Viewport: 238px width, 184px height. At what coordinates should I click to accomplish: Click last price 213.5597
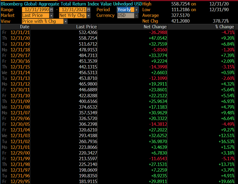(x=88, y=159)
